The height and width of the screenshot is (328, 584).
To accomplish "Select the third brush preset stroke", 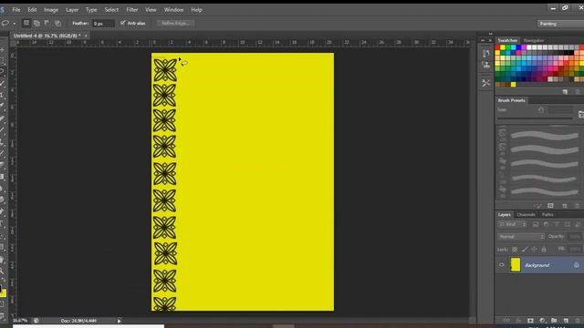I will [545, 164].
